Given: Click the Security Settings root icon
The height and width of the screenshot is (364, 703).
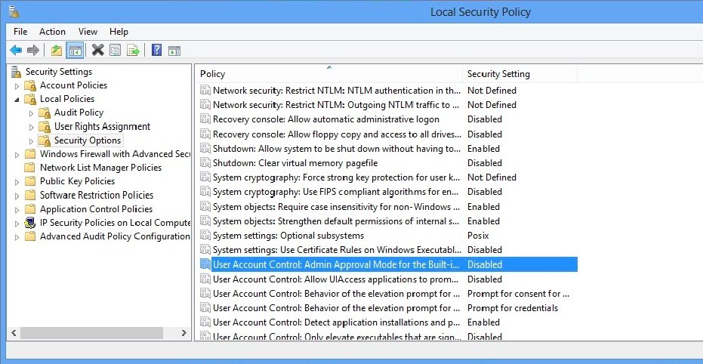Looking at the screenshot, I should [x=16, y=72].
